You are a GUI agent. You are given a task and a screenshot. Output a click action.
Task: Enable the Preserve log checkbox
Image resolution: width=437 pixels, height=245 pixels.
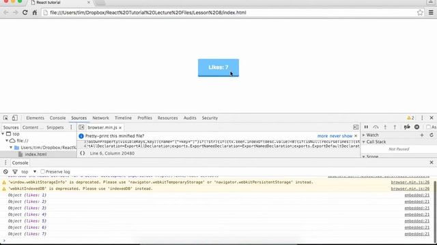[42, 171]
